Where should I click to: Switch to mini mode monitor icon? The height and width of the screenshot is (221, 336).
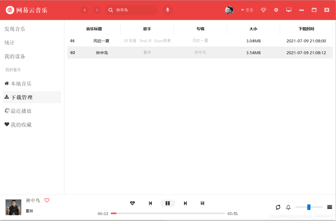pyautogui.click(x=289, y=10)
